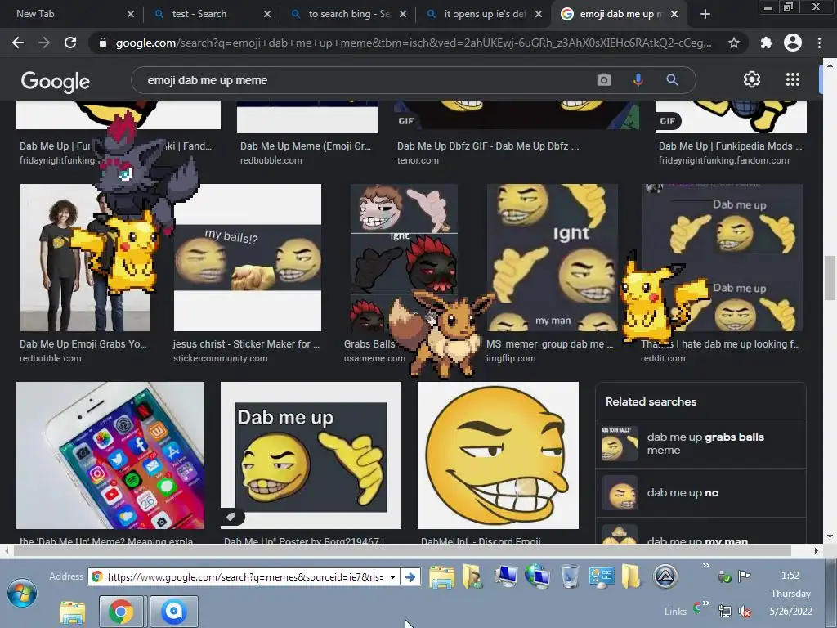Open the t-shirt models redbubble thumbnail
The width and height of the screenshot is (837, 628).
coord(85,258)
